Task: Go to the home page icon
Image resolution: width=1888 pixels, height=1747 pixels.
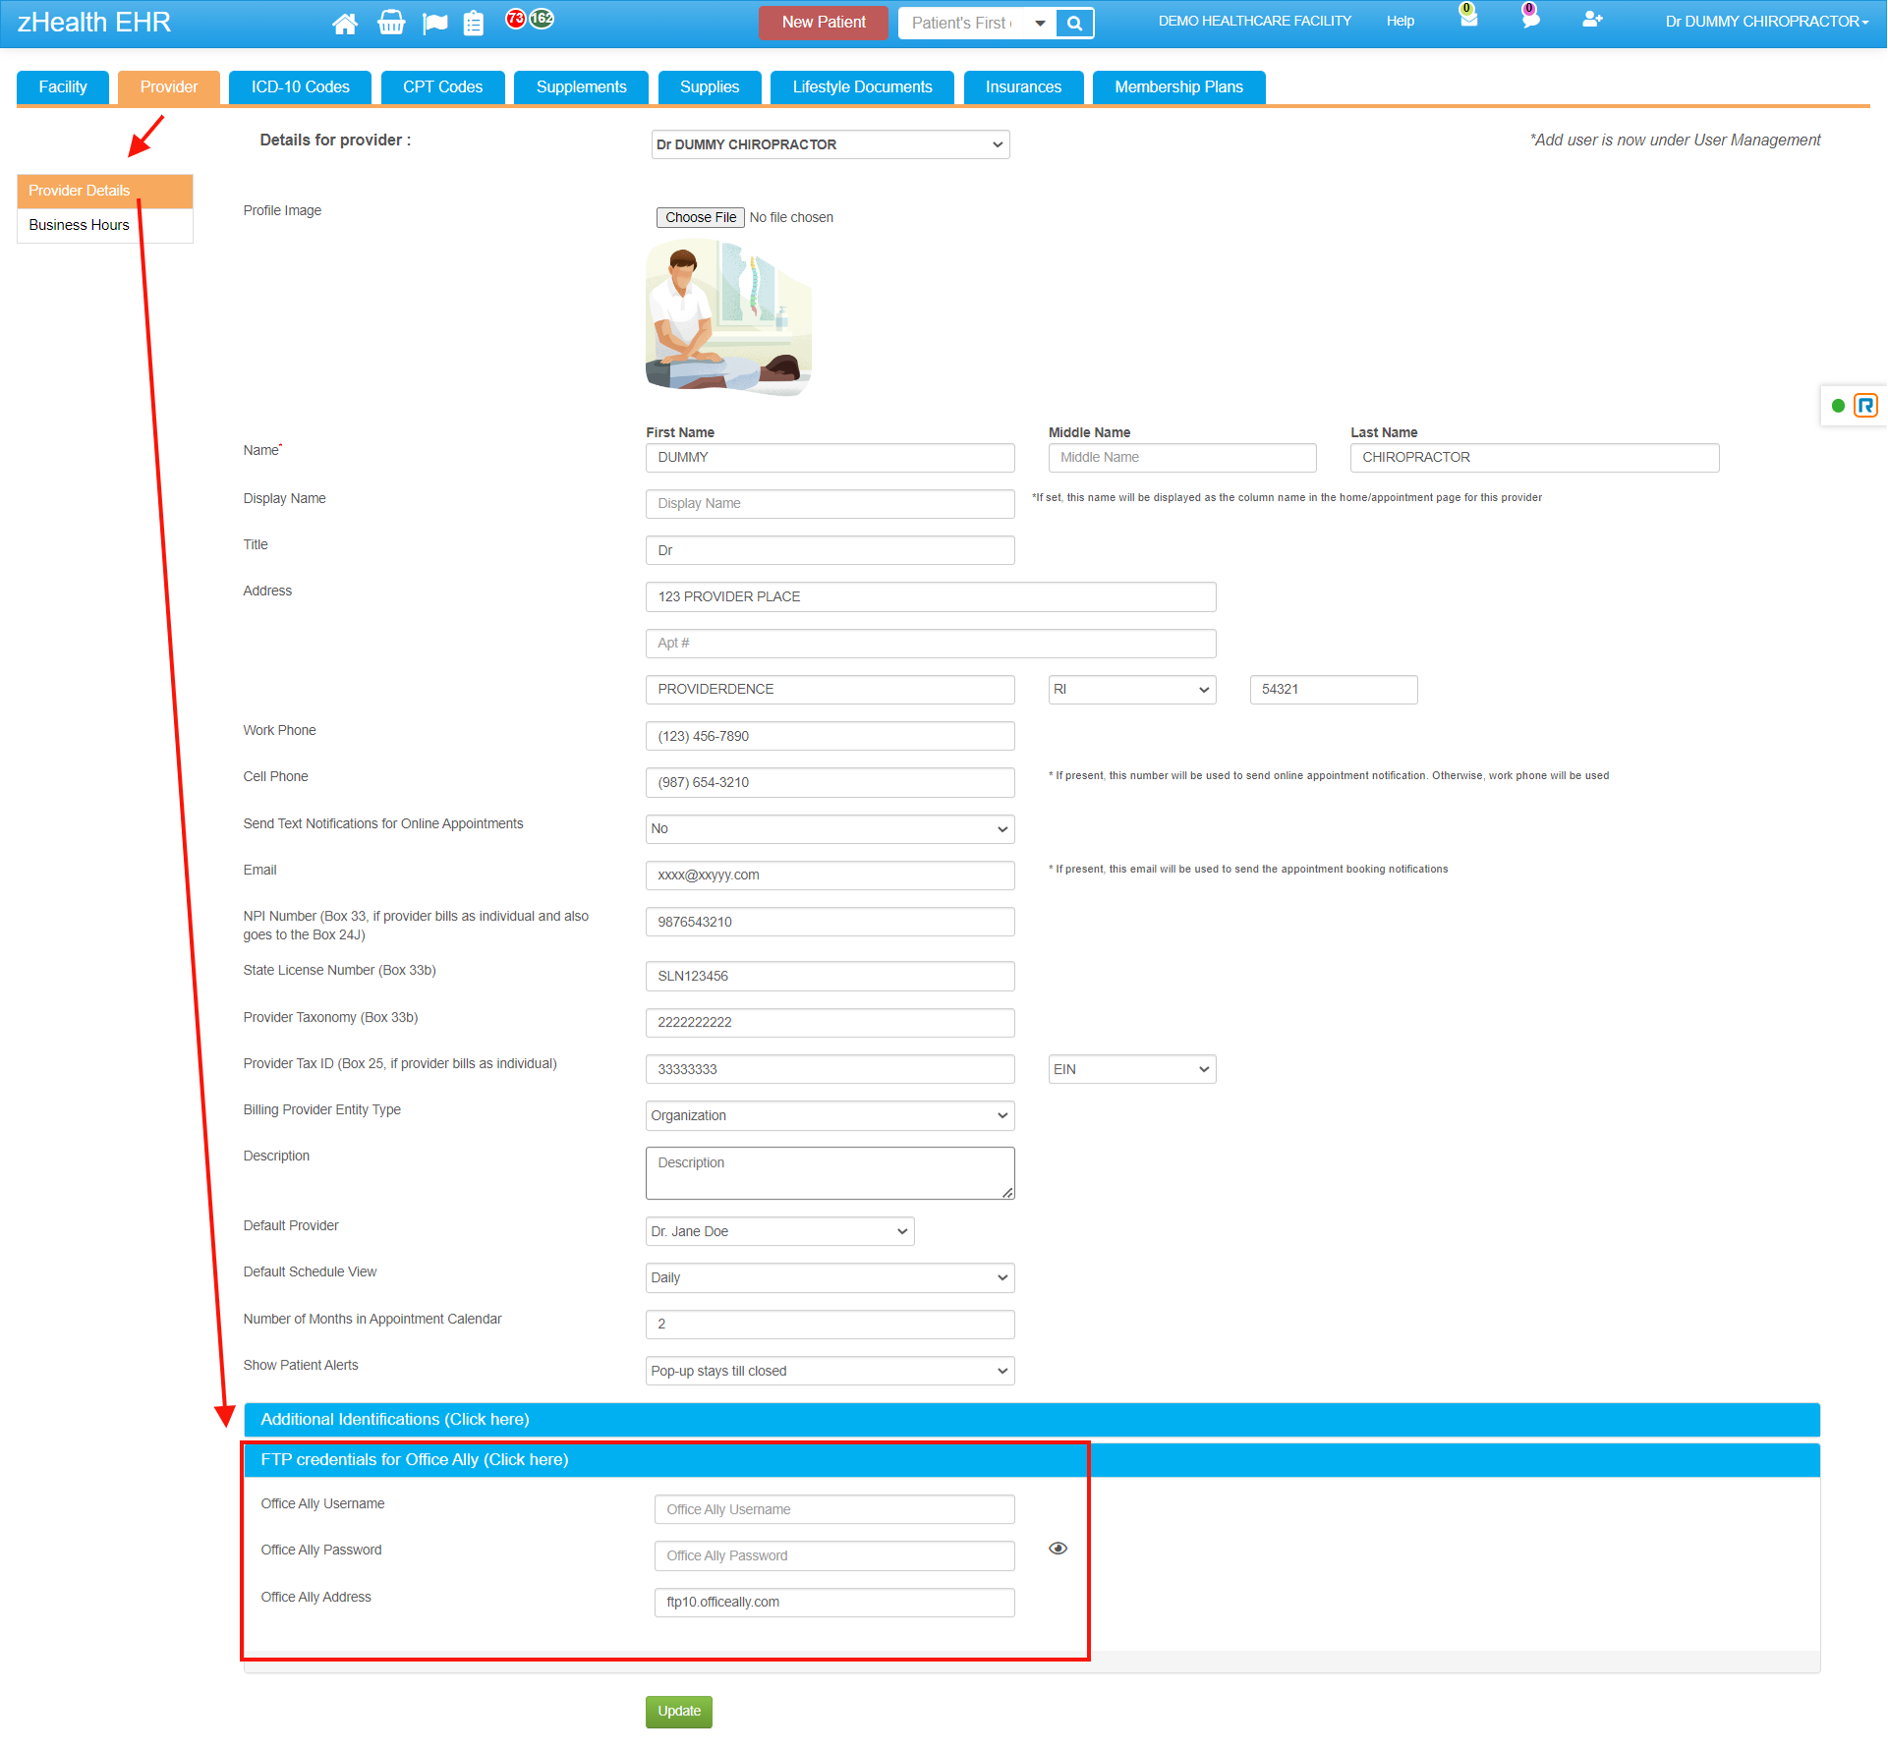Action: tap(344, 24)
